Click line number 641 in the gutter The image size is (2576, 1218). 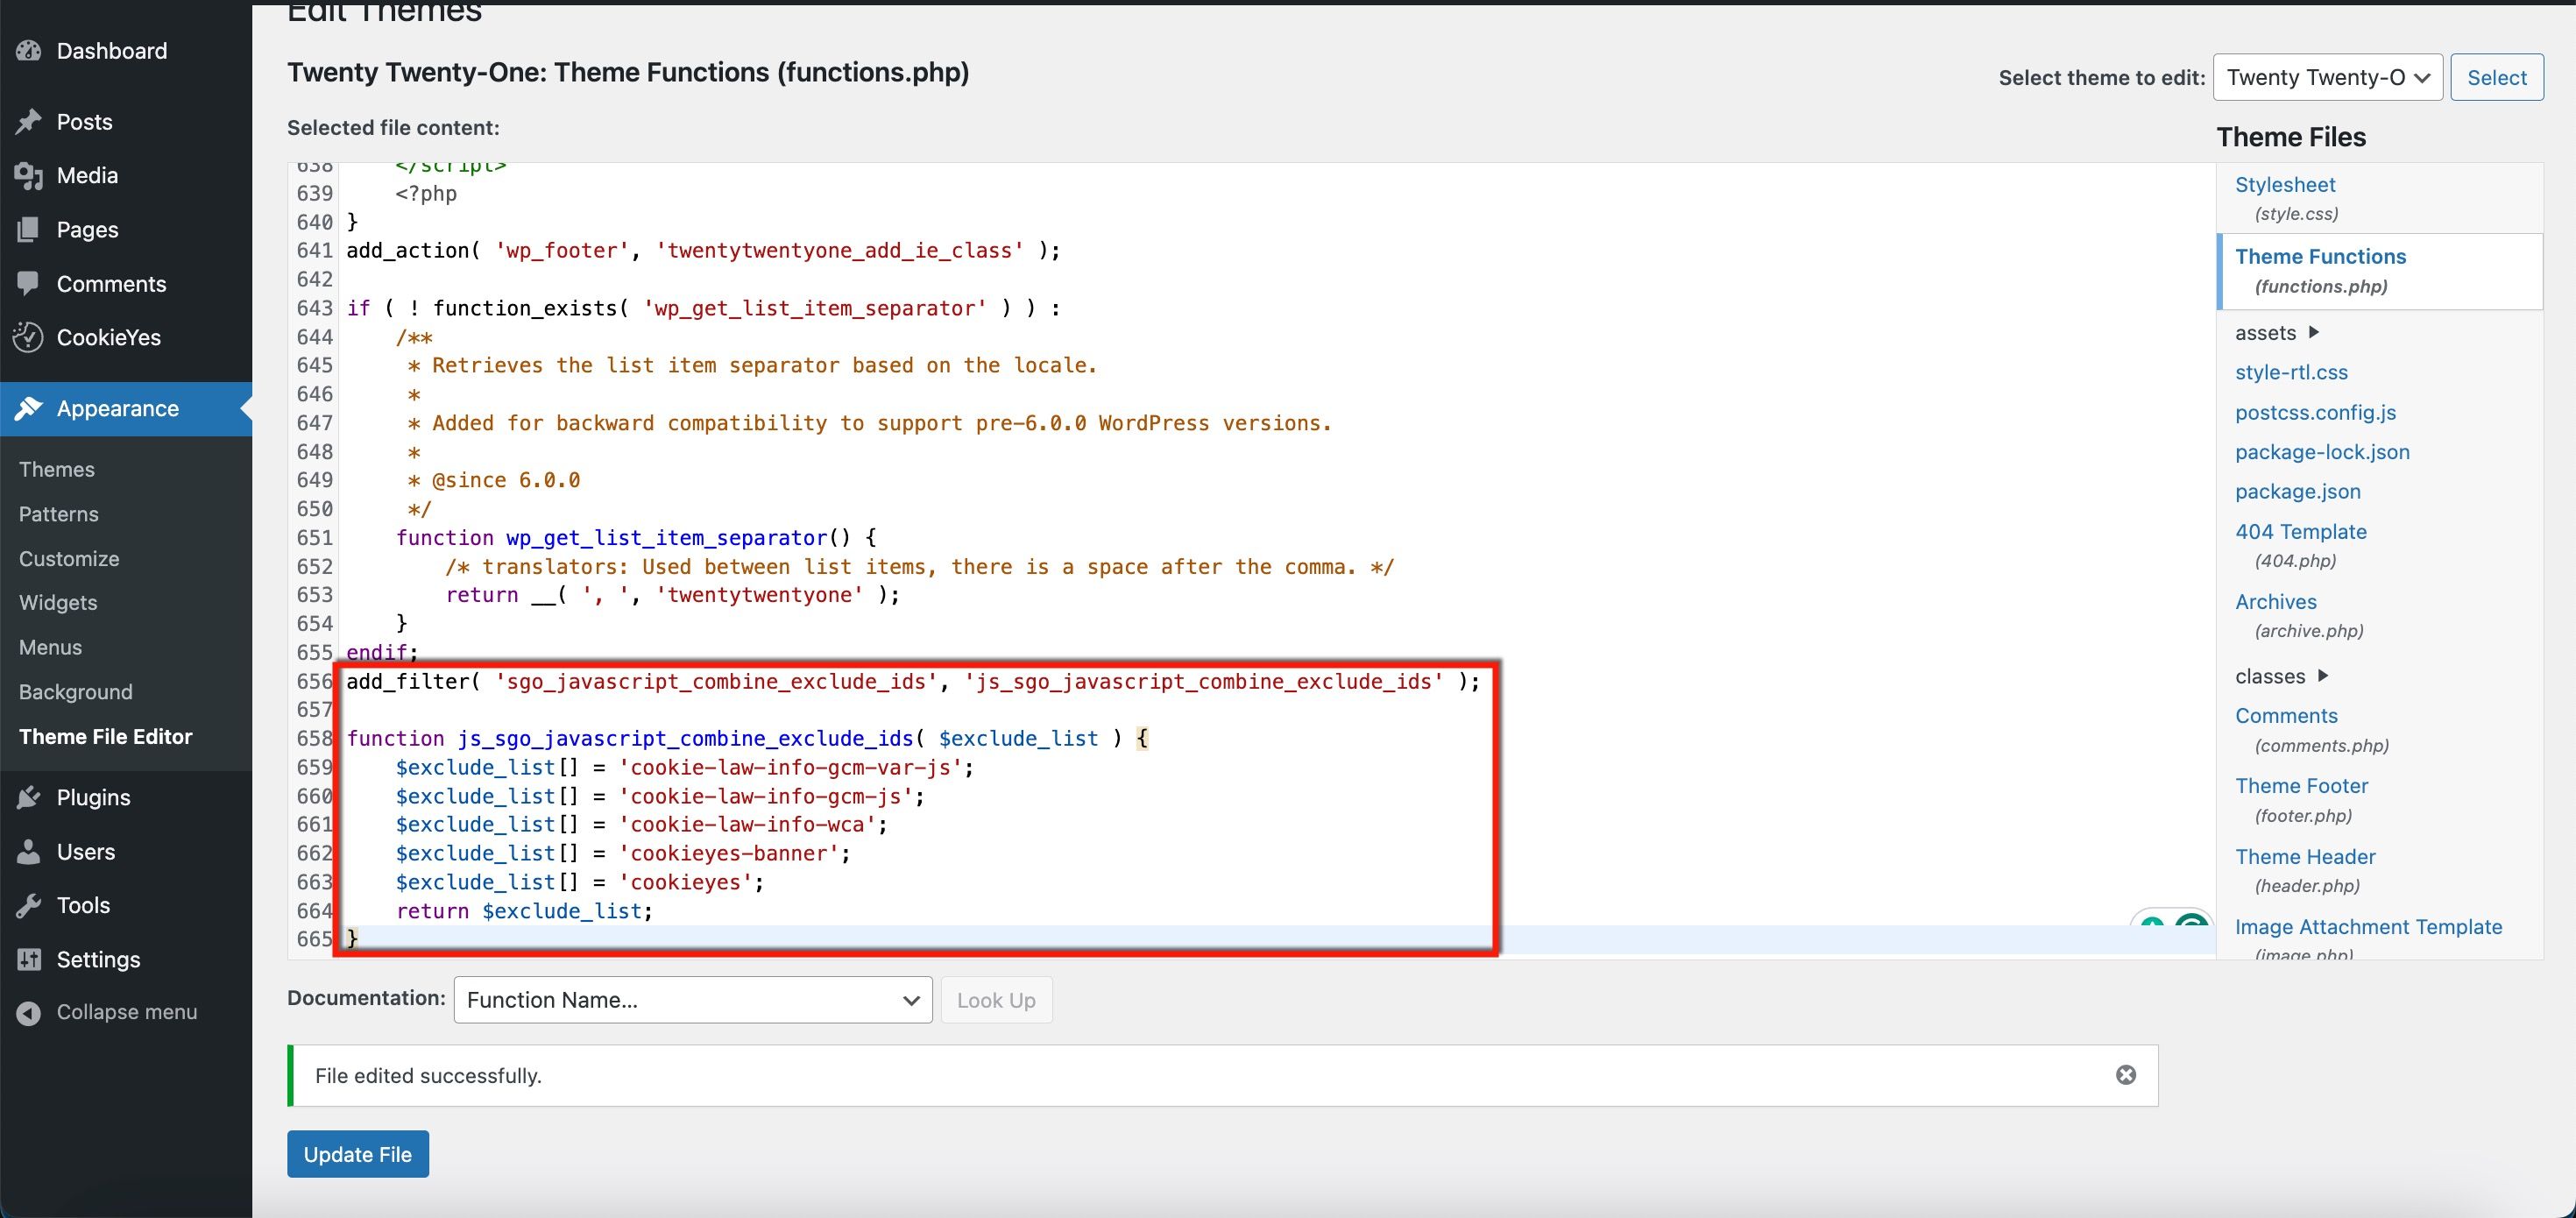click(x=314, y=251)
